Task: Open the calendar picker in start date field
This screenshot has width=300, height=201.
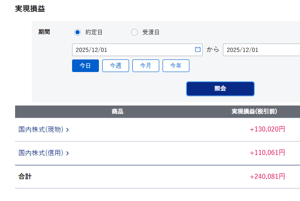Action: tap(198, 49)
